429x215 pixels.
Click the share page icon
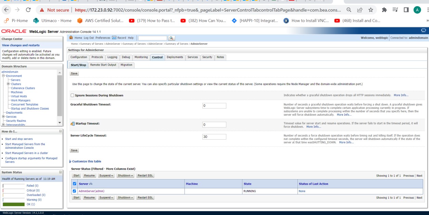360,10
